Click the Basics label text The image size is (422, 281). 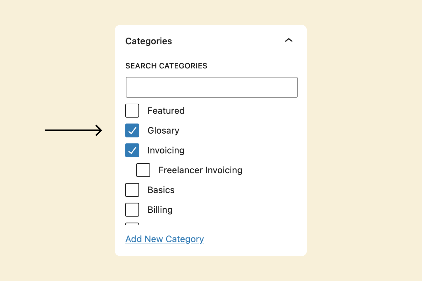161,190
